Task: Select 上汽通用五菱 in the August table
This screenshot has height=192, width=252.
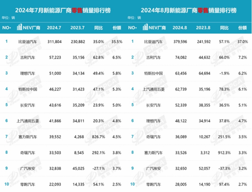Action: click(x=153, y=89)
